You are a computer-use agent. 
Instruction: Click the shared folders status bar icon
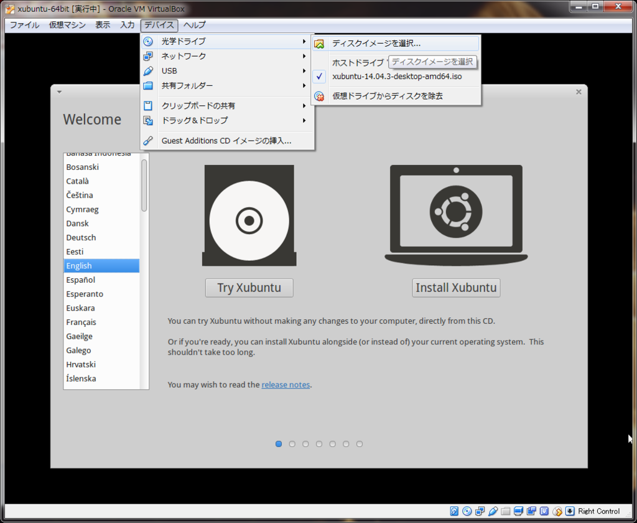coord(505,511)
